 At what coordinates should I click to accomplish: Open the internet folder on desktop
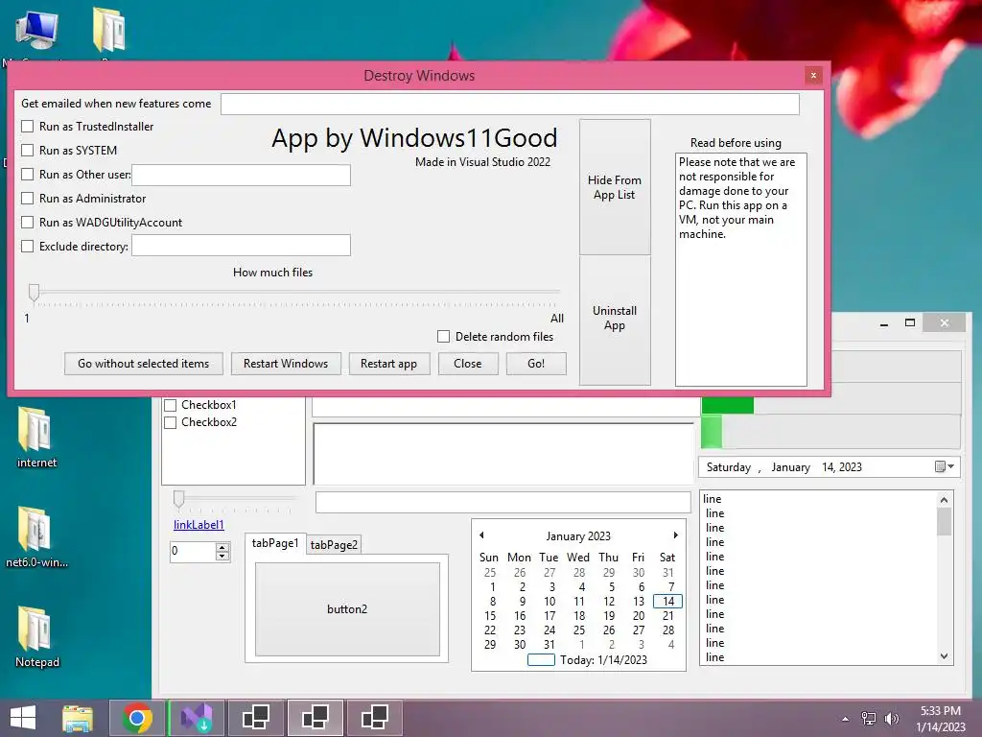[36, 437]
